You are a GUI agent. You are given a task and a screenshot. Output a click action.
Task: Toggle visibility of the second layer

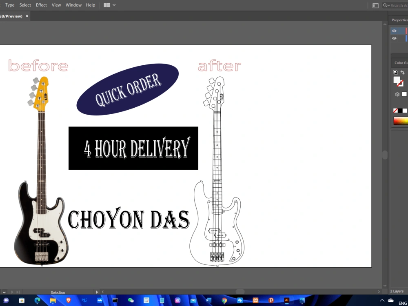(x=394, y=38)
